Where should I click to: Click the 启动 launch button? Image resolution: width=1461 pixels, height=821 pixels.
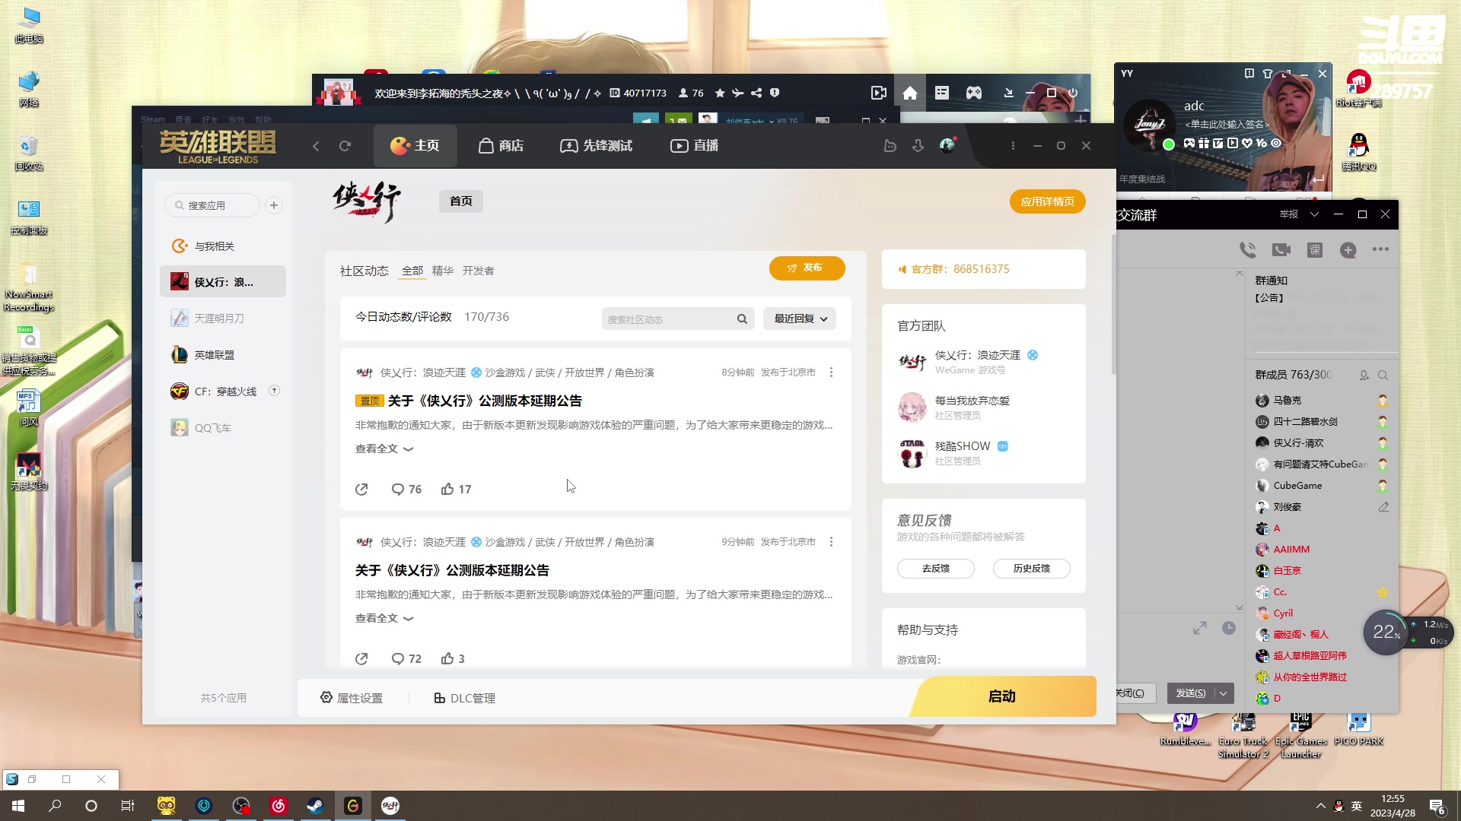pos(1002,696)
